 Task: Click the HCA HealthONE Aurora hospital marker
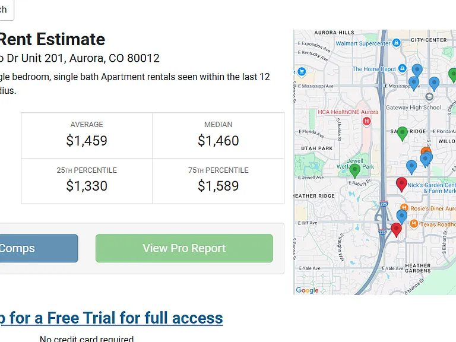(366, 121)
